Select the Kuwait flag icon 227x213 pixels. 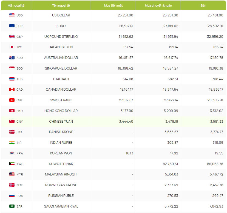[x=12, y=164]
